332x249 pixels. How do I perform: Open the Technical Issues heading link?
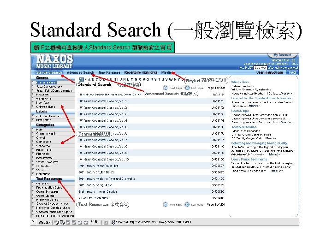click(244, 127)
